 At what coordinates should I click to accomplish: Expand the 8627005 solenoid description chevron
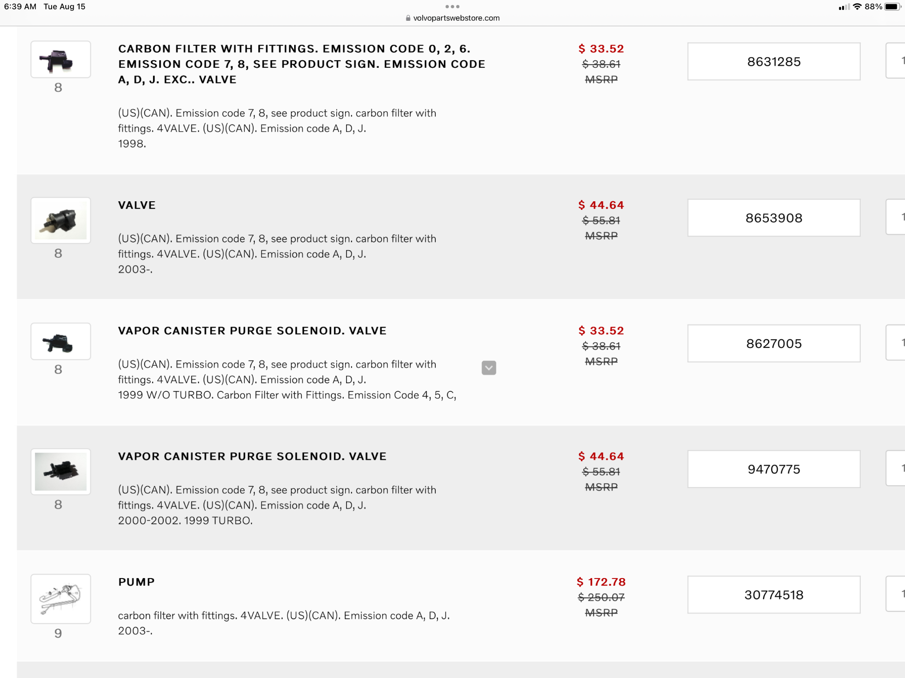click(x=489, y=368)
